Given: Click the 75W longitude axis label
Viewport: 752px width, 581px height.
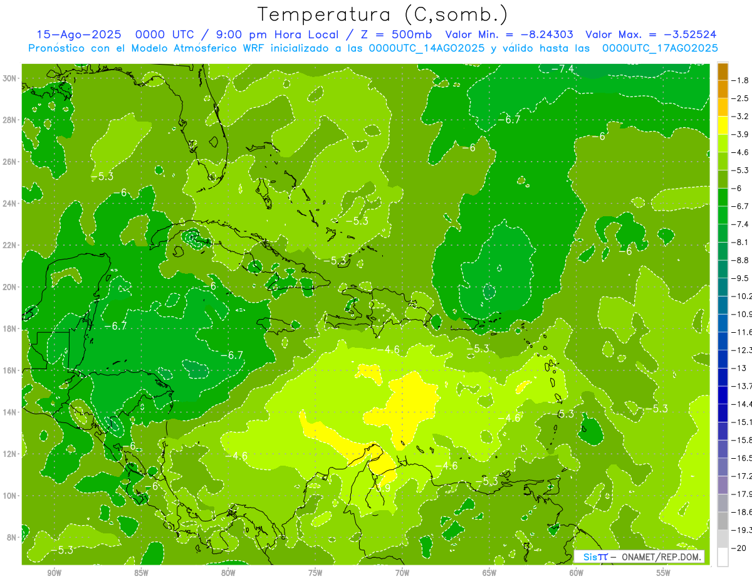Looking at the screenshot, I should [315, 573].
